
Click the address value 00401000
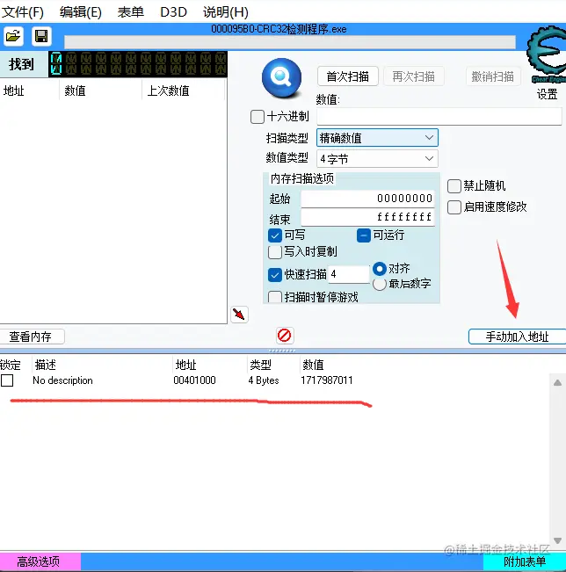tap(194, 380)
